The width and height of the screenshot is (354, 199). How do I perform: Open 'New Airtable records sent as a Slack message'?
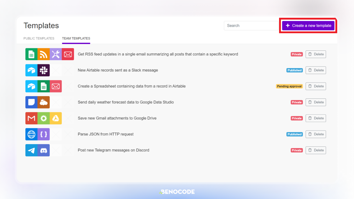pyautogui.click(x=118, y=70)
